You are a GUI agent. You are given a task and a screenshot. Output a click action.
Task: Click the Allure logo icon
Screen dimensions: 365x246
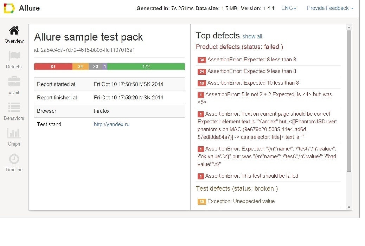[x=9, y=8]
